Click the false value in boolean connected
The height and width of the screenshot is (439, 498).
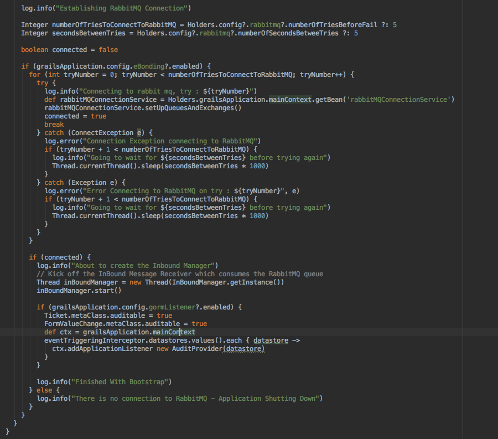108,50
